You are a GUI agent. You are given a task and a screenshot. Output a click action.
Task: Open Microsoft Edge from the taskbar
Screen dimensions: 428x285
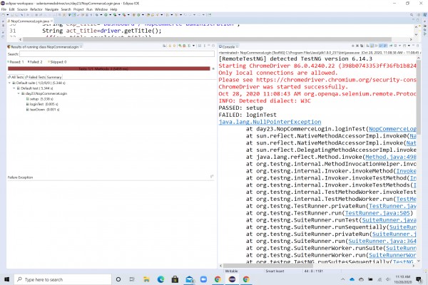[160, 279]
